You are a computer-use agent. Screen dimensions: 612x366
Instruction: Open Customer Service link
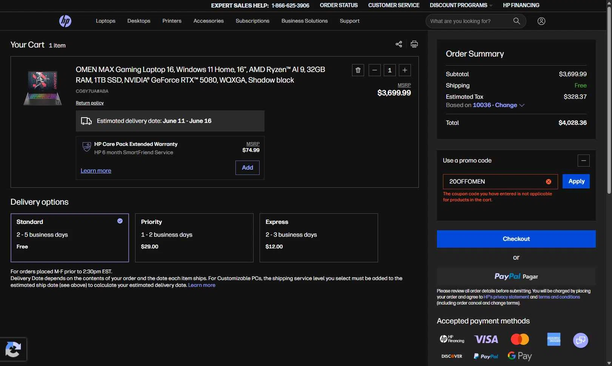pos(394,5)
